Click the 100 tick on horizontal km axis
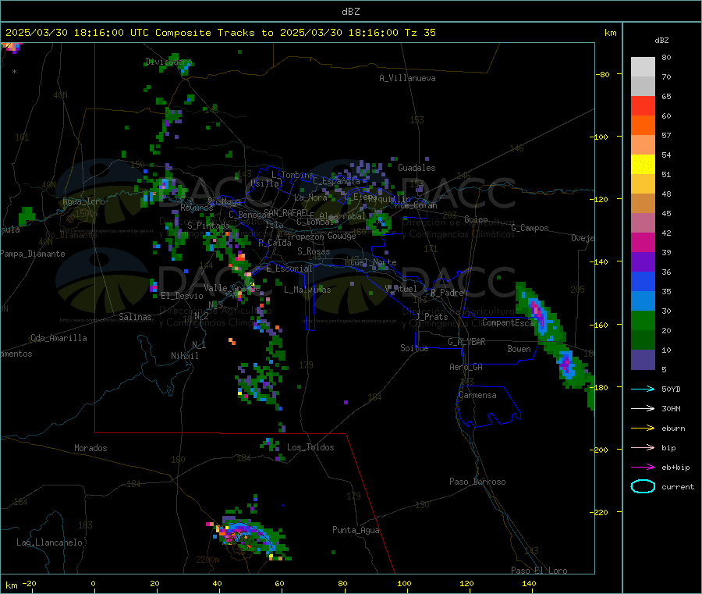 [x=404, y=583]
